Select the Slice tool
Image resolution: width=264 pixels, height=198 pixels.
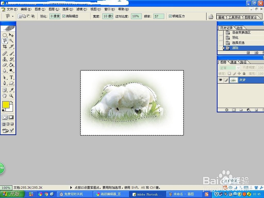11,46
